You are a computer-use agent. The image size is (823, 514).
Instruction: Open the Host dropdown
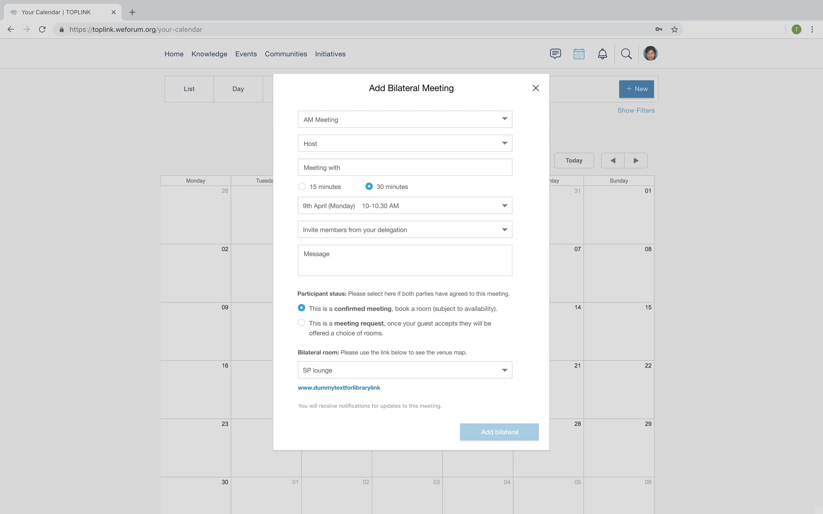point(405,143)
